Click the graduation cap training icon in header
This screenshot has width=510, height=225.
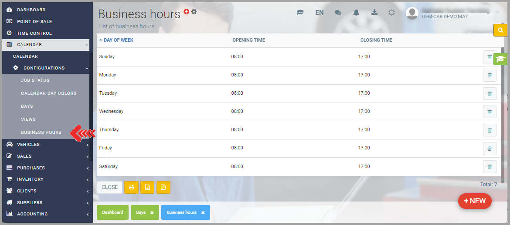tap(300, 13)
